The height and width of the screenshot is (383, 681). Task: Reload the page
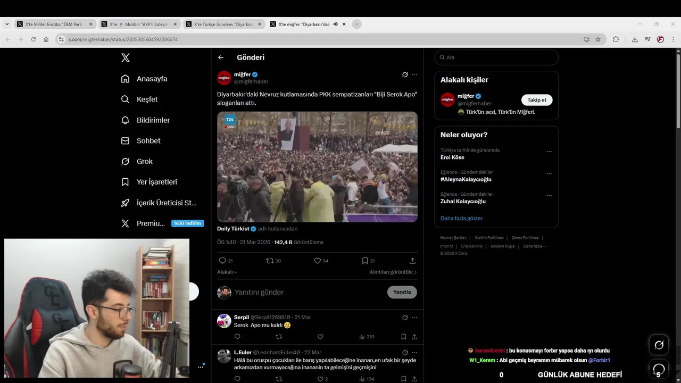click(x=33, y=39)
